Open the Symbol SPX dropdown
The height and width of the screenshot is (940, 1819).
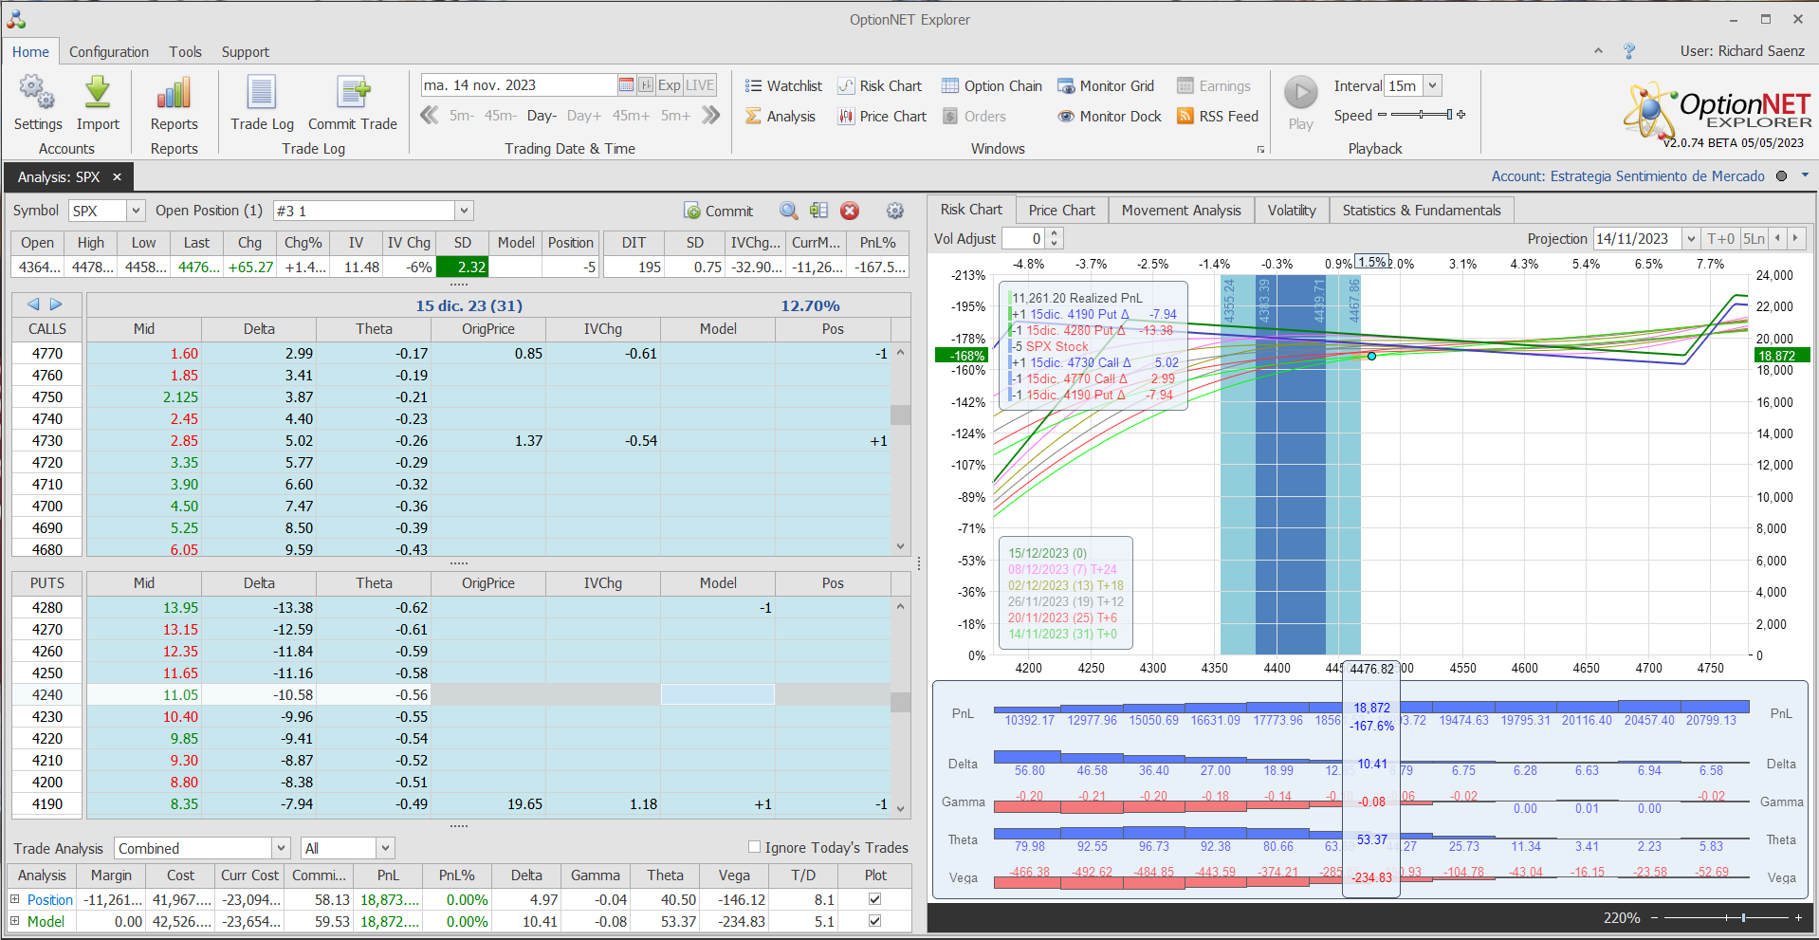136,211
